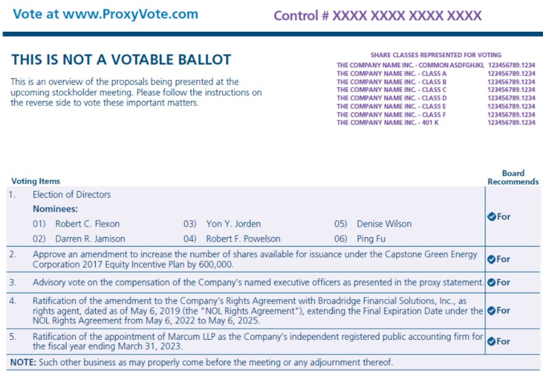Viewport: 543px width, 371px height.
Task: Select nominee Robert F. Powelson
Action: click(242, 239)
